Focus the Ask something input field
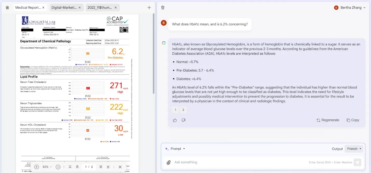Image resolution: width=371 pixels, height=173 pixels. 240,162
